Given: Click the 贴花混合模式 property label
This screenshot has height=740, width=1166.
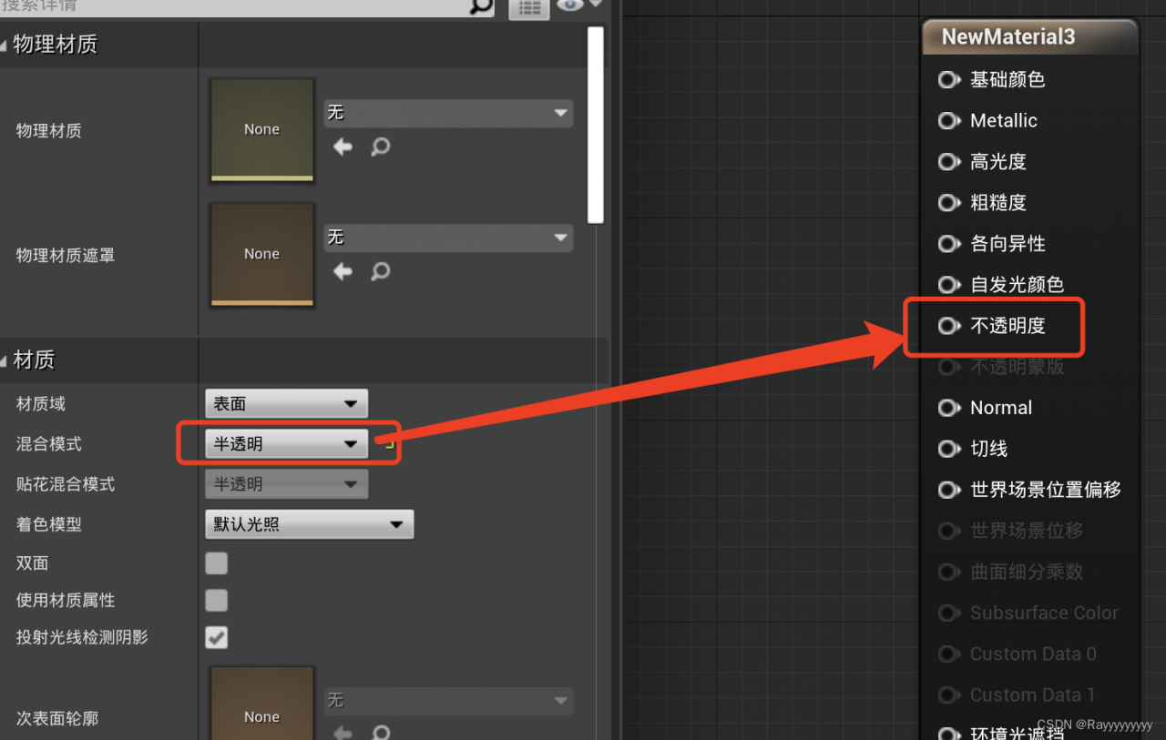Looking at the screenshot, I should coord(66,484).
